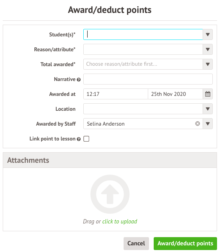Focus the Narrative text field

coord(148,79)
